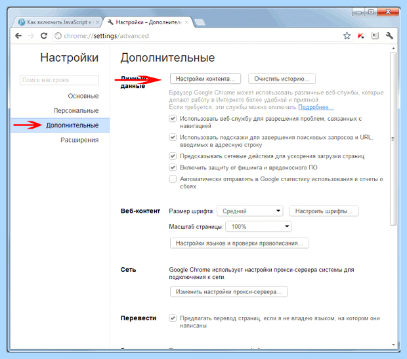Click Изменить настройки прокси-сервера button

pos(228,292)
